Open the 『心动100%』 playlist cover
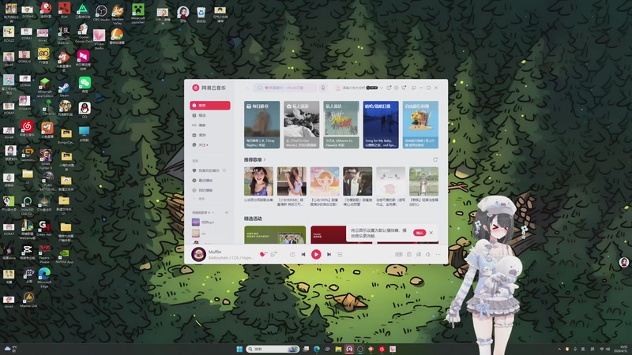632x355 pixels. click(325, 181)
